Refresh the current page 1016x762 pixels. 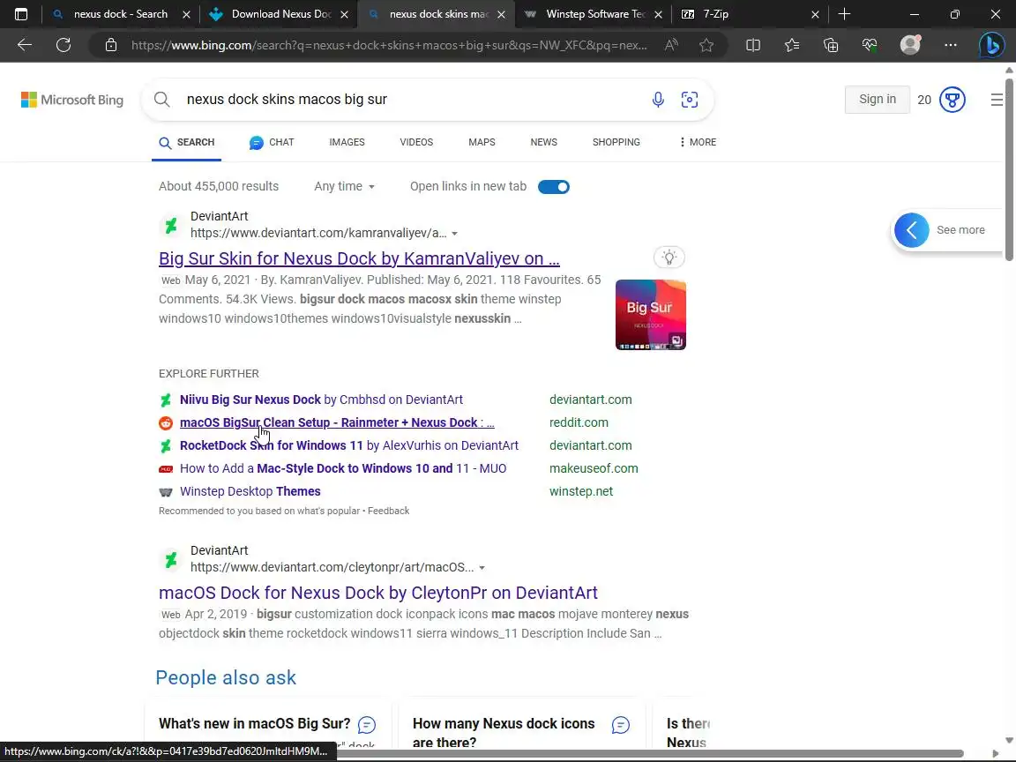click(x=63, y=45)
